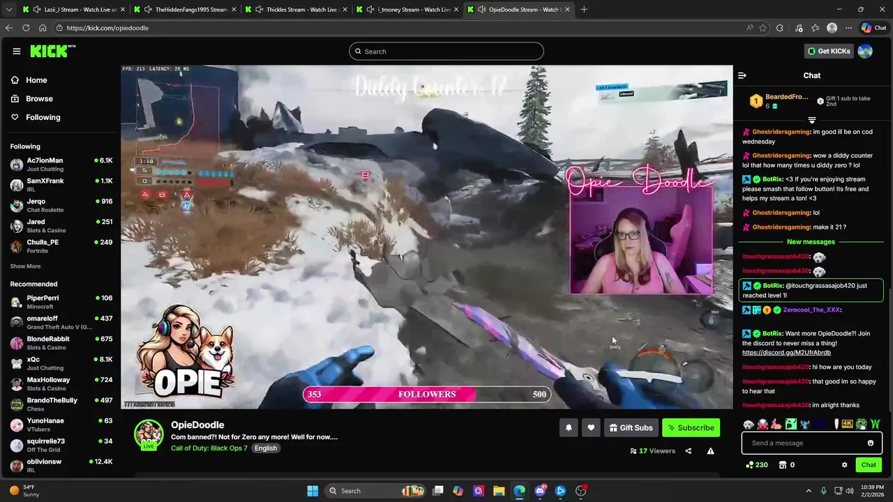The width and height of the screenshot is (893, 502).
Task: Bookmark this page with the star icon
Action: (763, 28)
